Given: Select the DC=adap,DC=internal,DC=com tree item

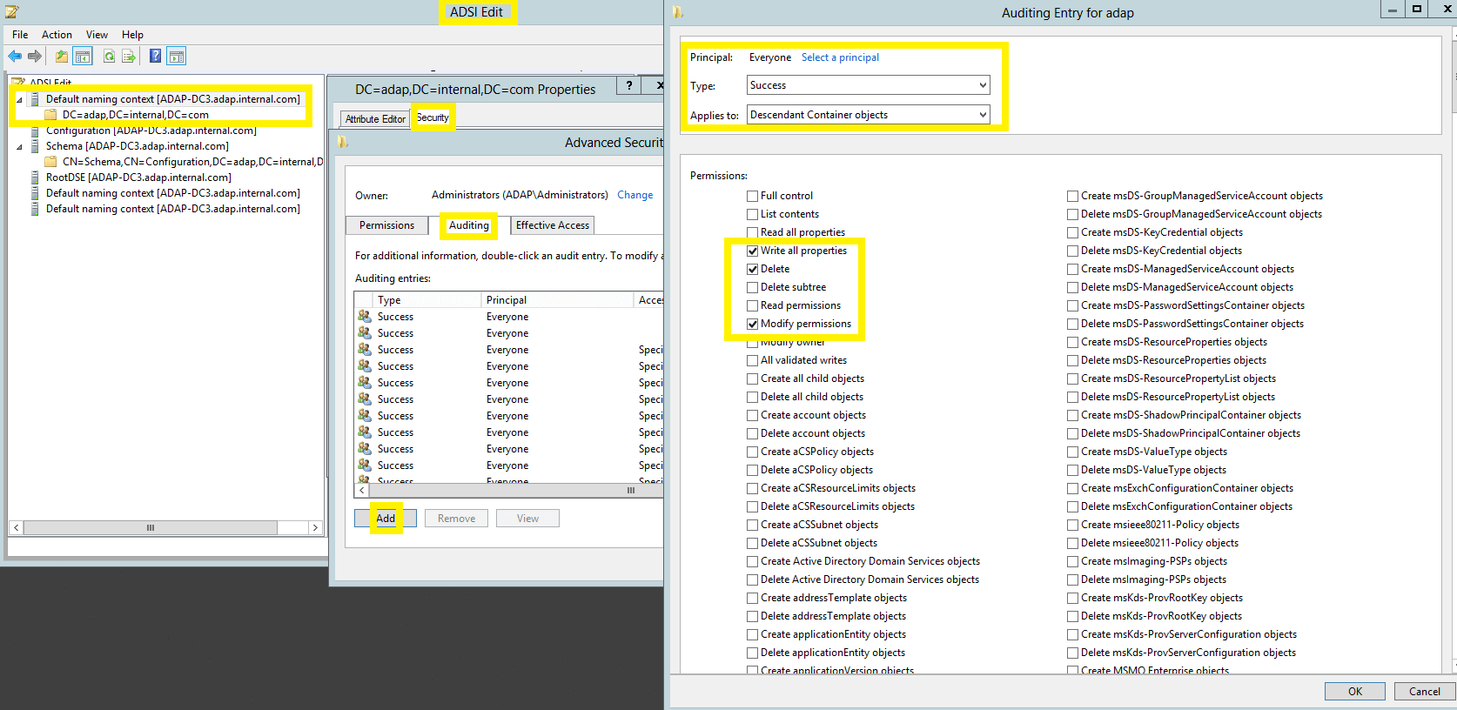Looking at the screenshot, I should coord(136,115).
